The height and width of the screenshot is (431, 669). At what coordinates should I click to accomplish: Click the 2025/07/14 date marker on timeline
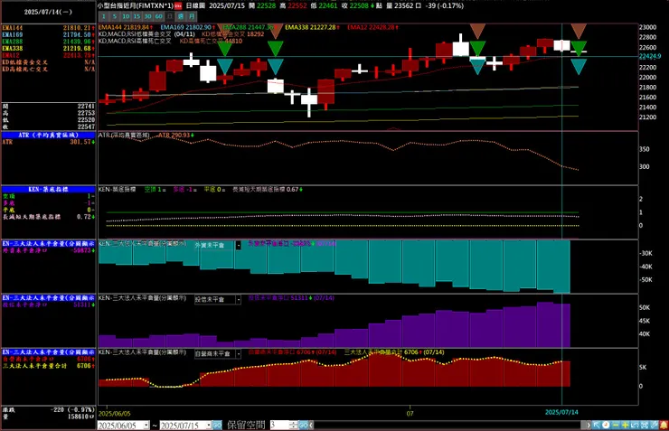[561, 412]
